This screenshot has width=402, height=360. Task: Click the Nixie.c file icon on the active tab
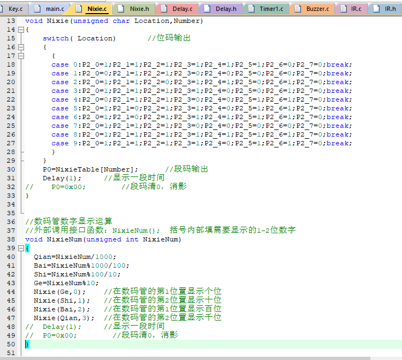click(x=80, y=9)
